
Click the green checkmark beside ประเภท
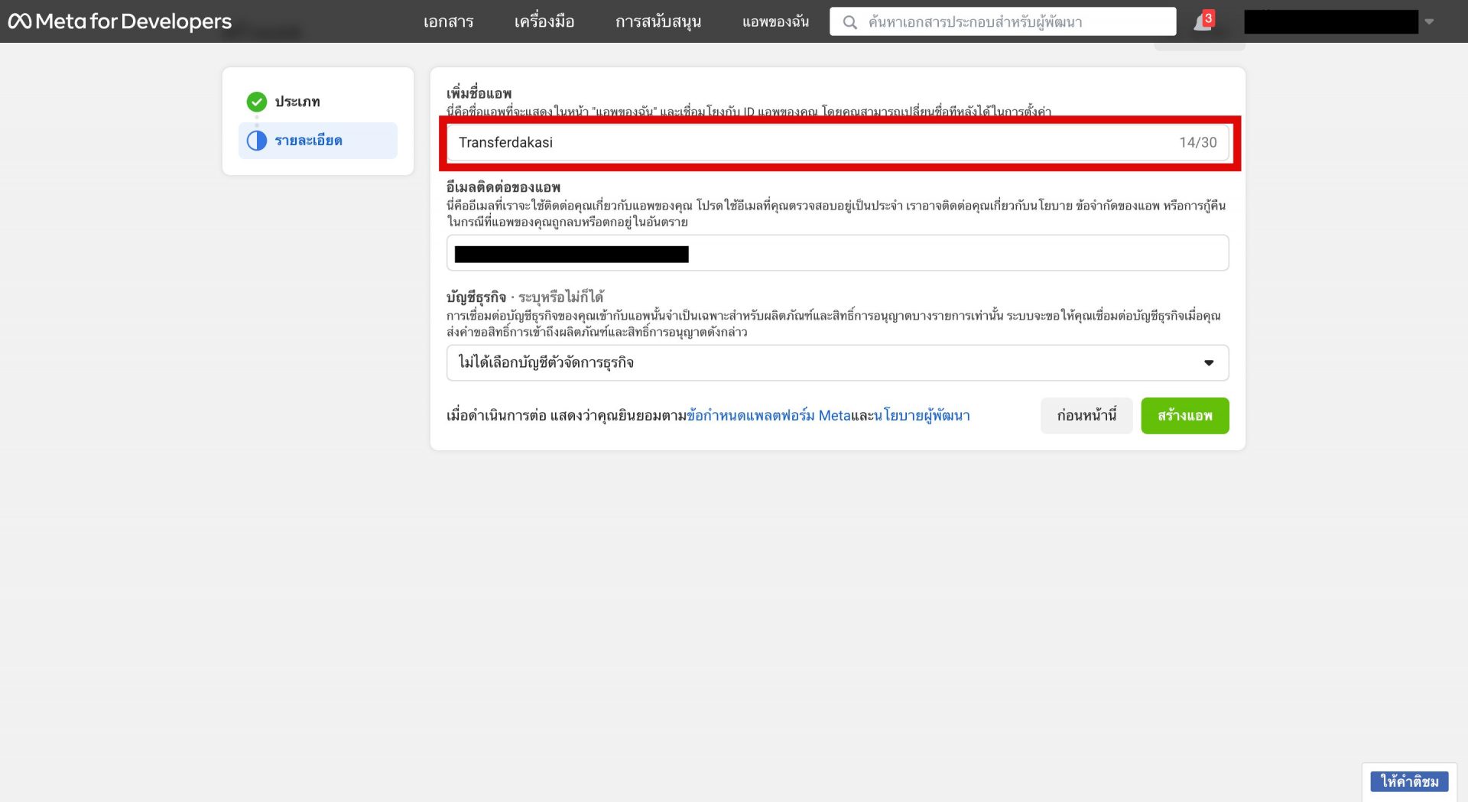(257, 102)
